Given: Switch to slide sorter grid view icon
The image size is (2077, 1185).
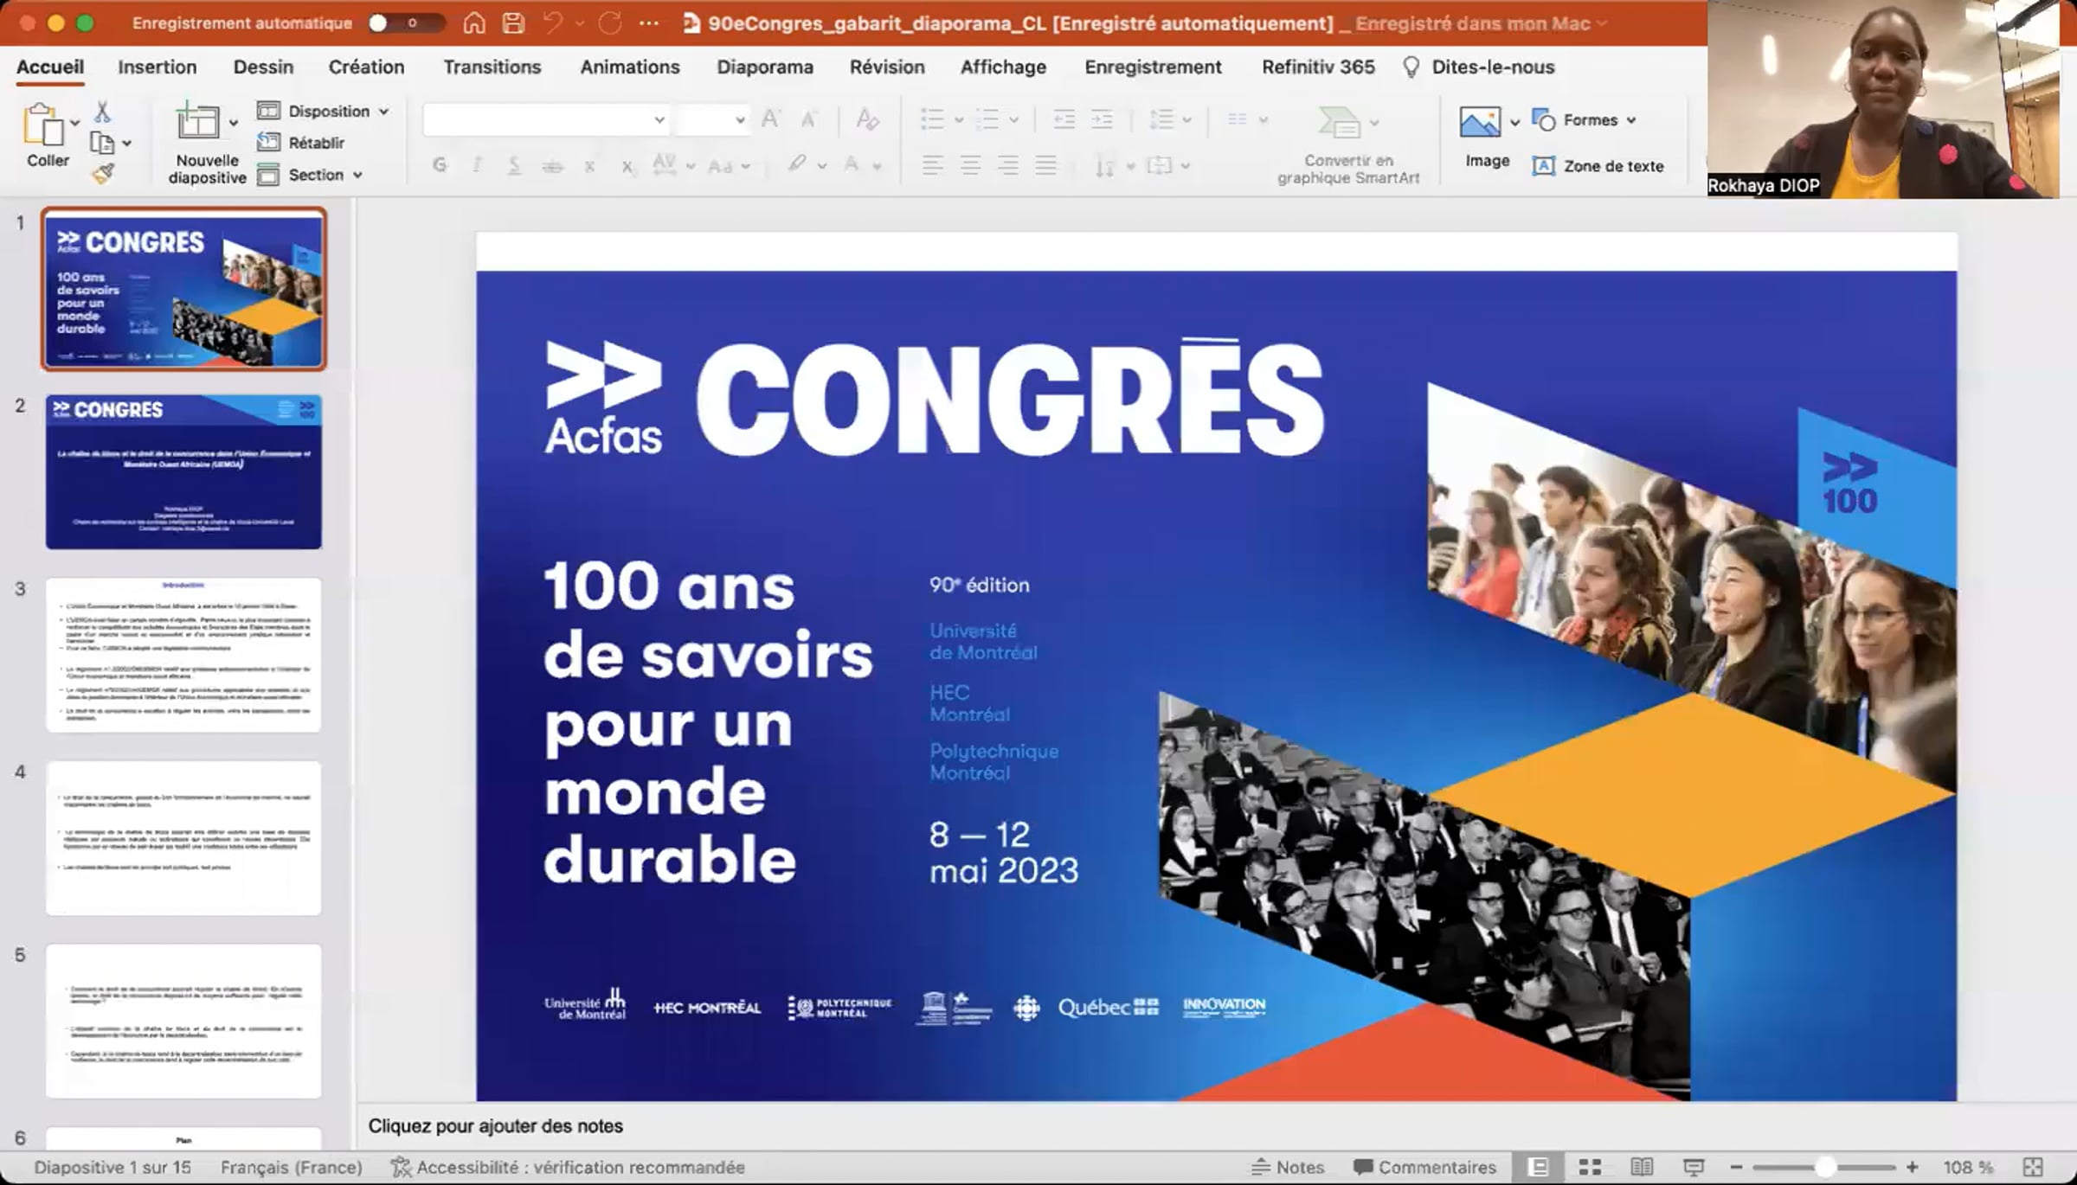Looking at the screenshot, I should 1590,1167.
